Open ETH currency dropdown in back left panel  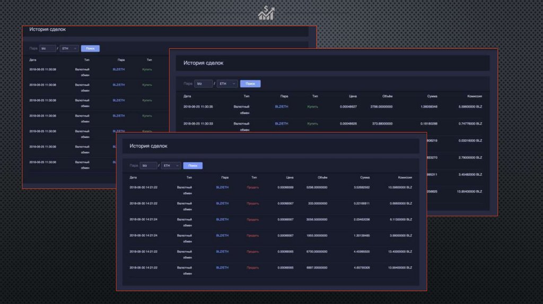coord(69,48)
